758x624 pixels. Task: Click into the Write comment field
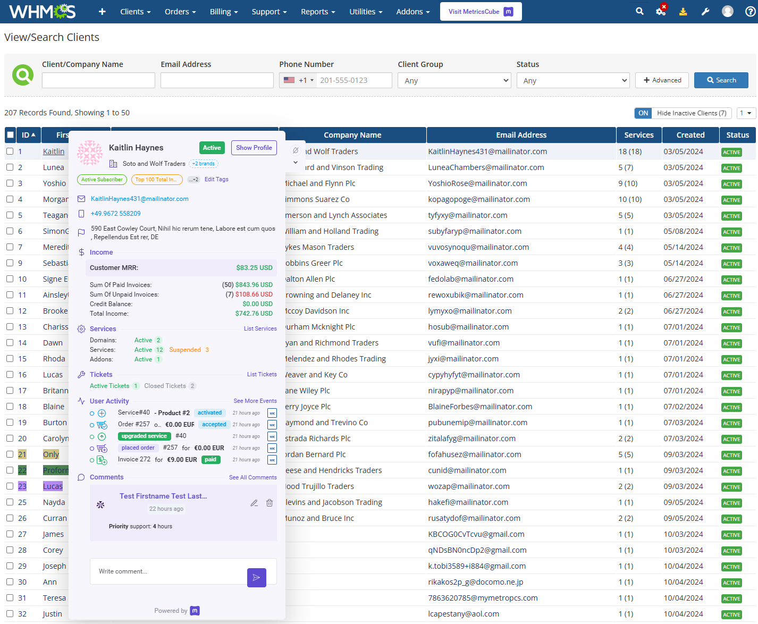168,571
